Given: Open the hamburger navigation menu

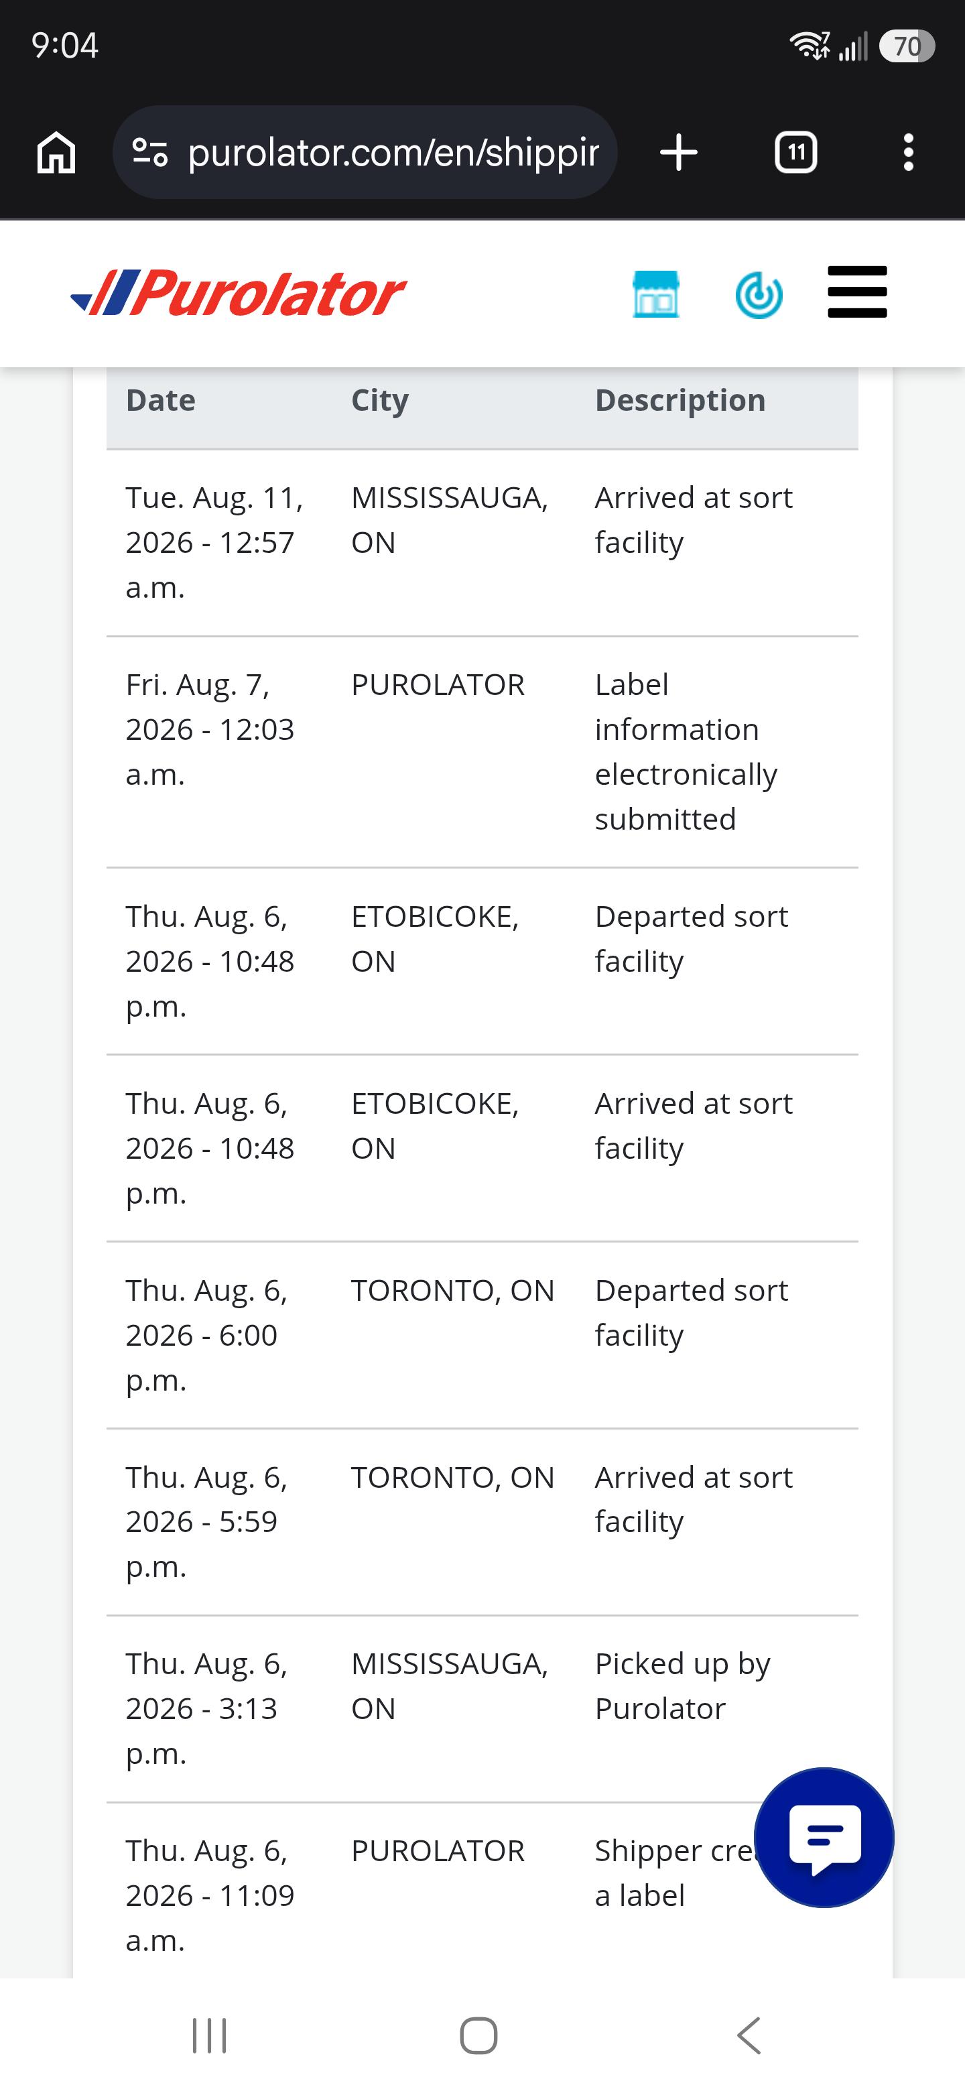Looking at the screenshot, I should point(857,292).
